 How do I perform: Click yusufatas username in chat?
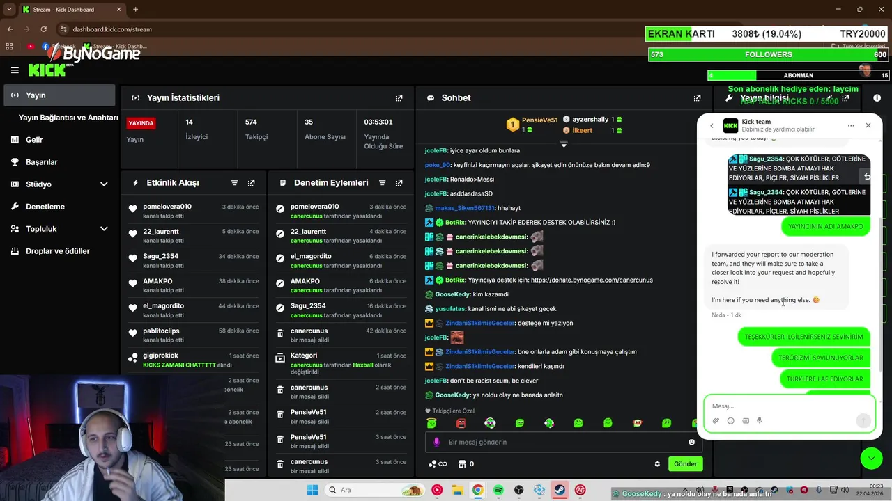point(450,308)
